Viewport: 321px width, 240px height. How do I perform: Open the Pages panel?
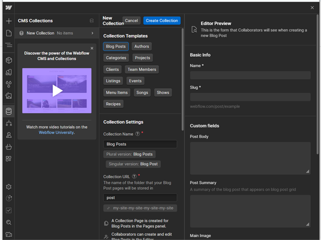pos(9,33)
